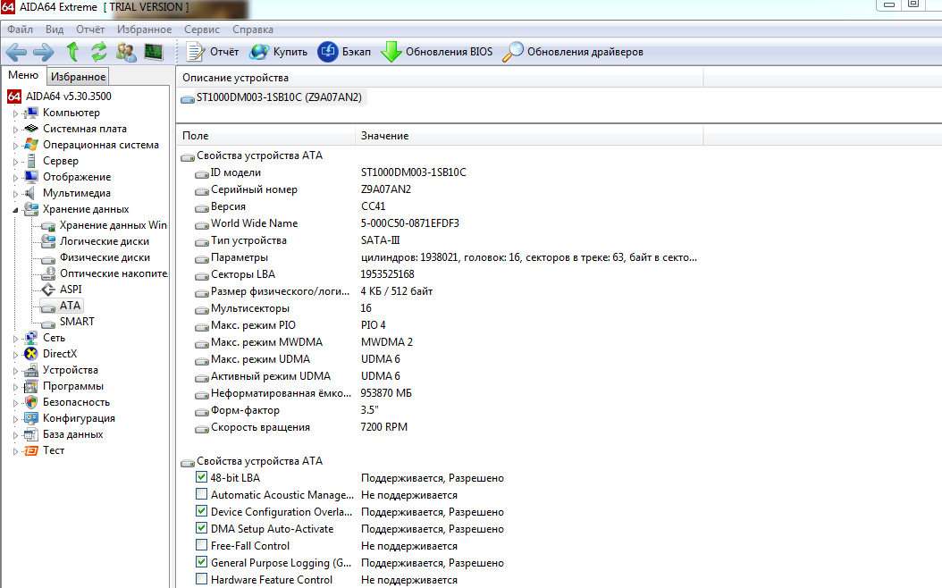Click the green monitor graph icon
Screen dimensions: 942x588
tap(154, 52)
